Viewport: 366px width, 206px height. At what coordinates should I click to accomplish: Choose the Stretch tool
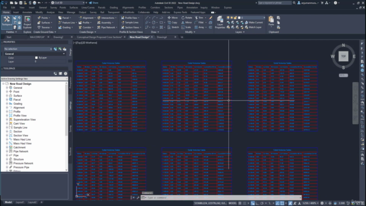[173, 27]
